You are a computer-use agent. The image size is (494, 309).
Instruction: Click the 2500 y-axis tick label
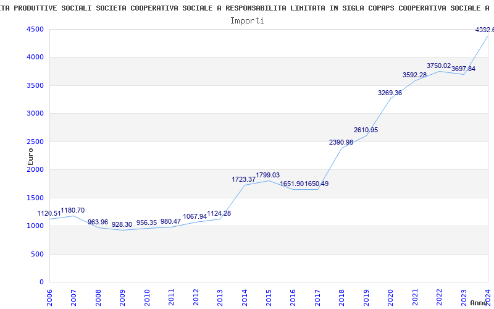point(36,142)
